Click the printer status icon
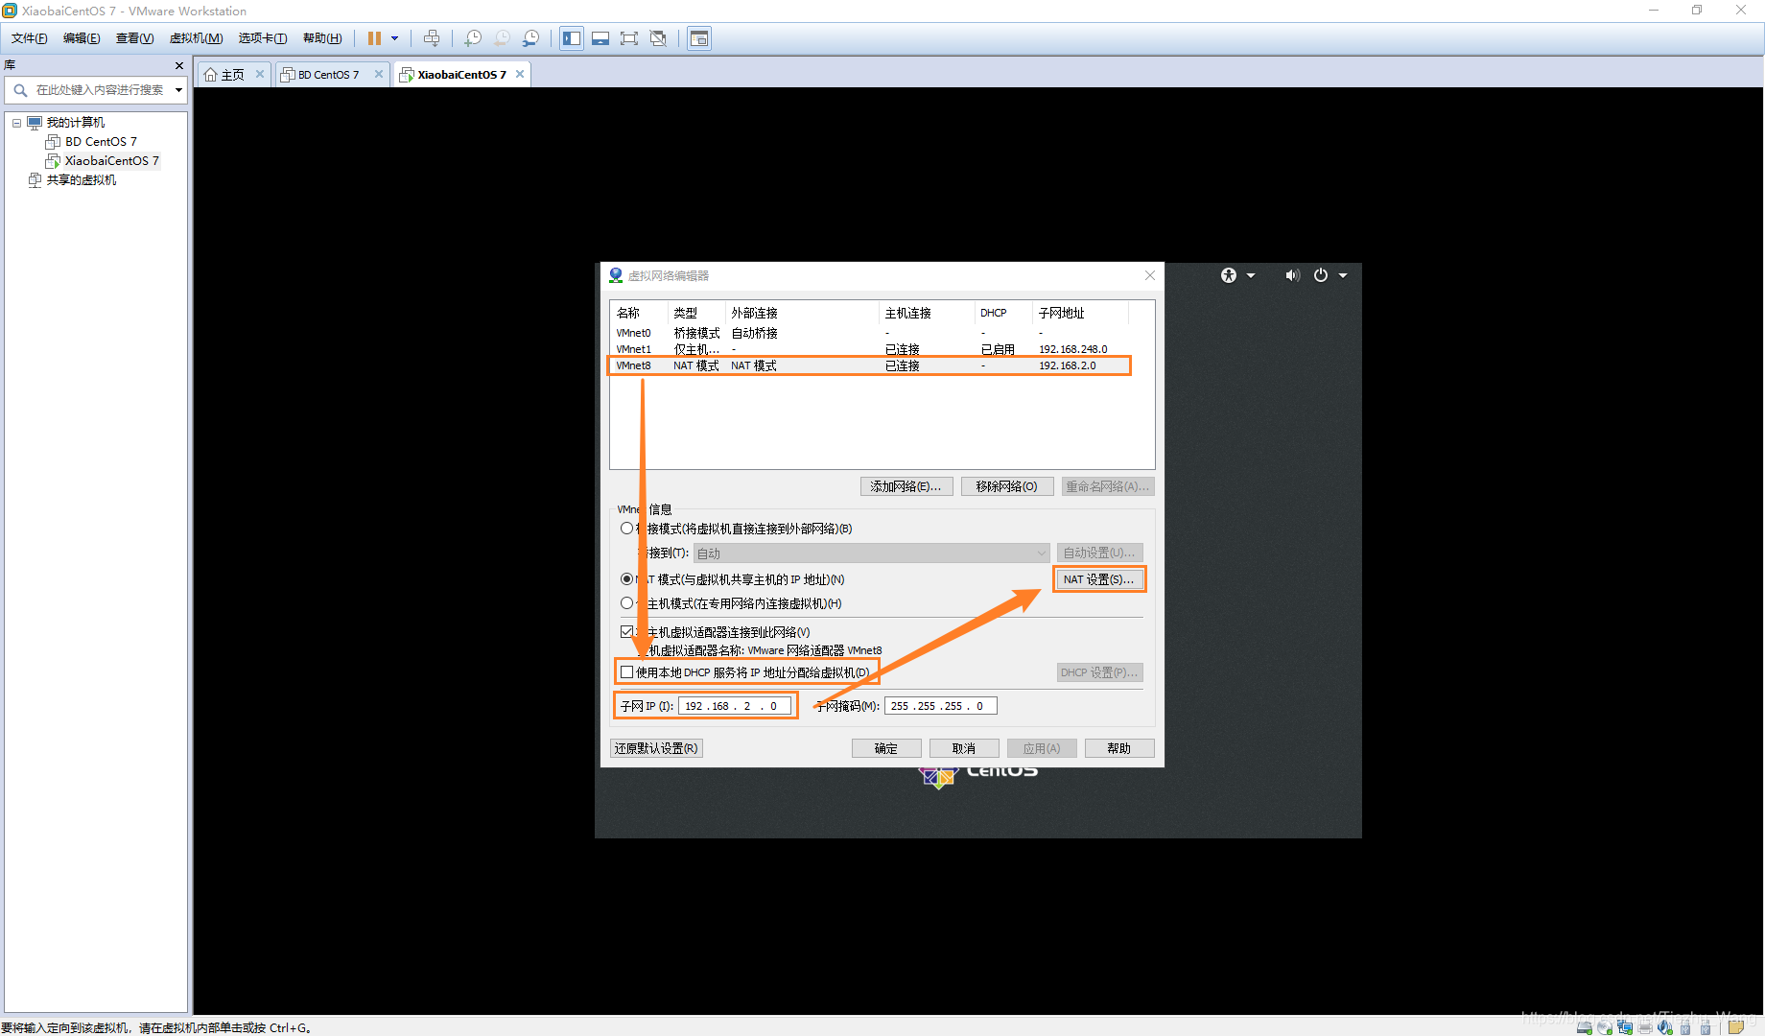The height and width of the screenshot is (1036, 1765). [x=1645, y=1026]
